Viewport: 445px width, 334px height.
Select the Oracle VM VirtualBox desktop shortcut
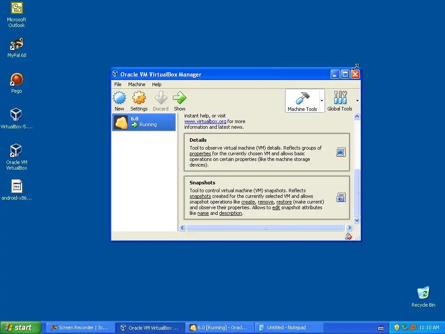[x=17, y=157]
